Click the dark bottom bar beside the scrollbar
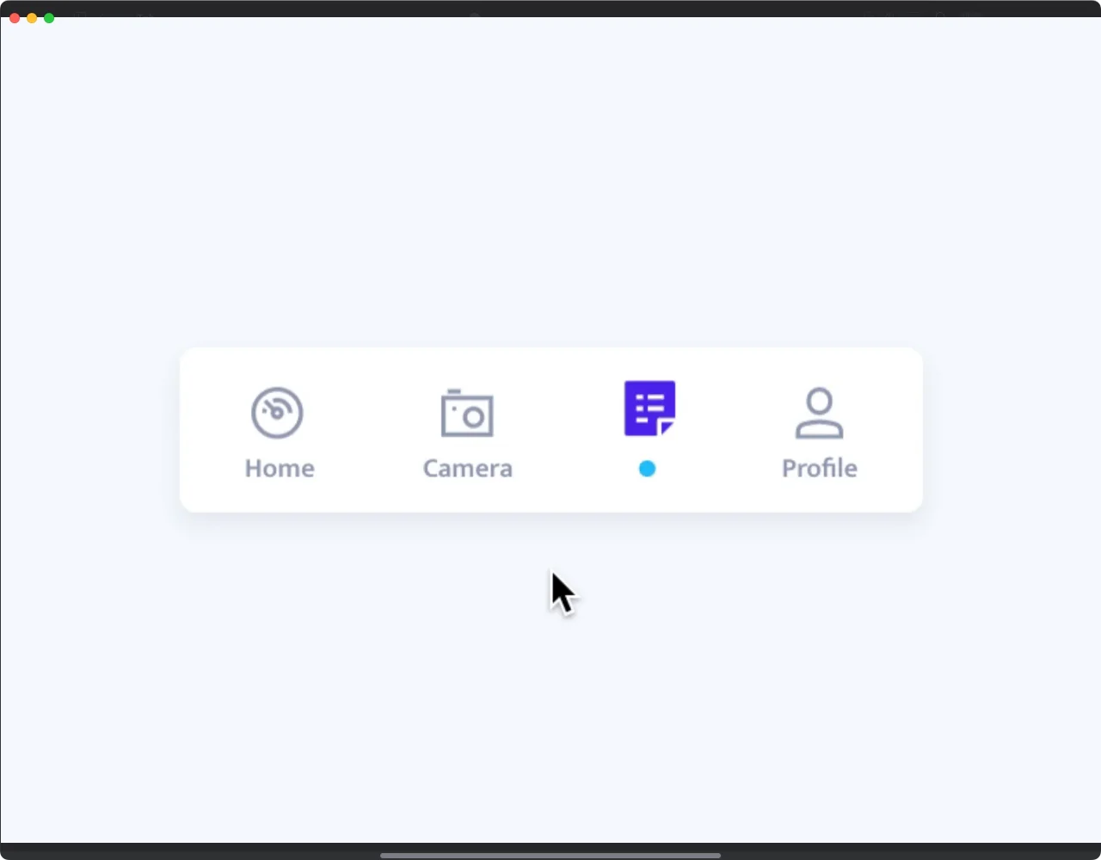Image resolution: width=1101 pixels, height=860 pixels. [x=903, y=851]
